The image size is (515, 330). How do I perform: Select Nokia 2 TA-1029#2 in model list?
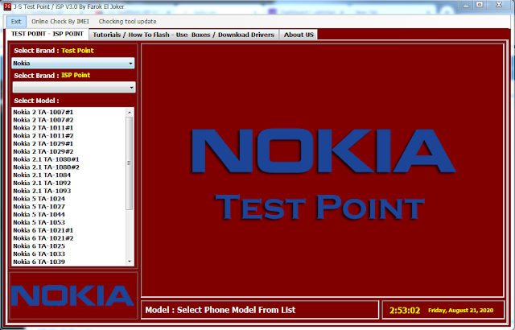(x=69, y=151)
